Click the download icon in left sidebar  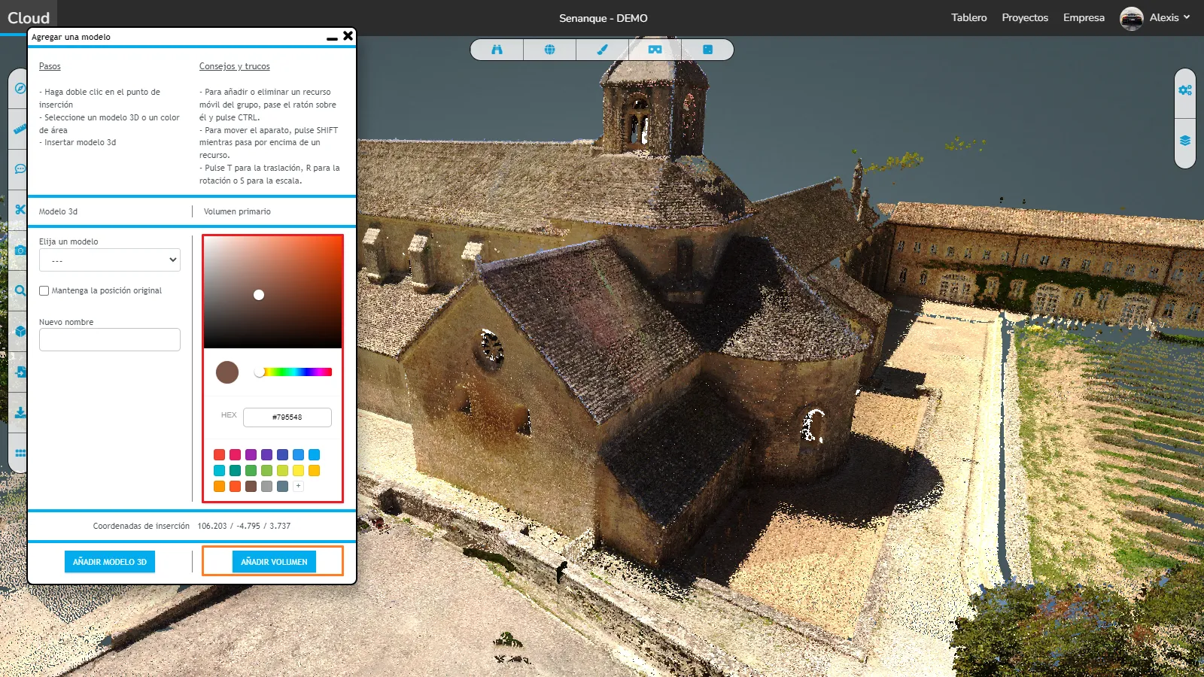[x=20, y=412]
